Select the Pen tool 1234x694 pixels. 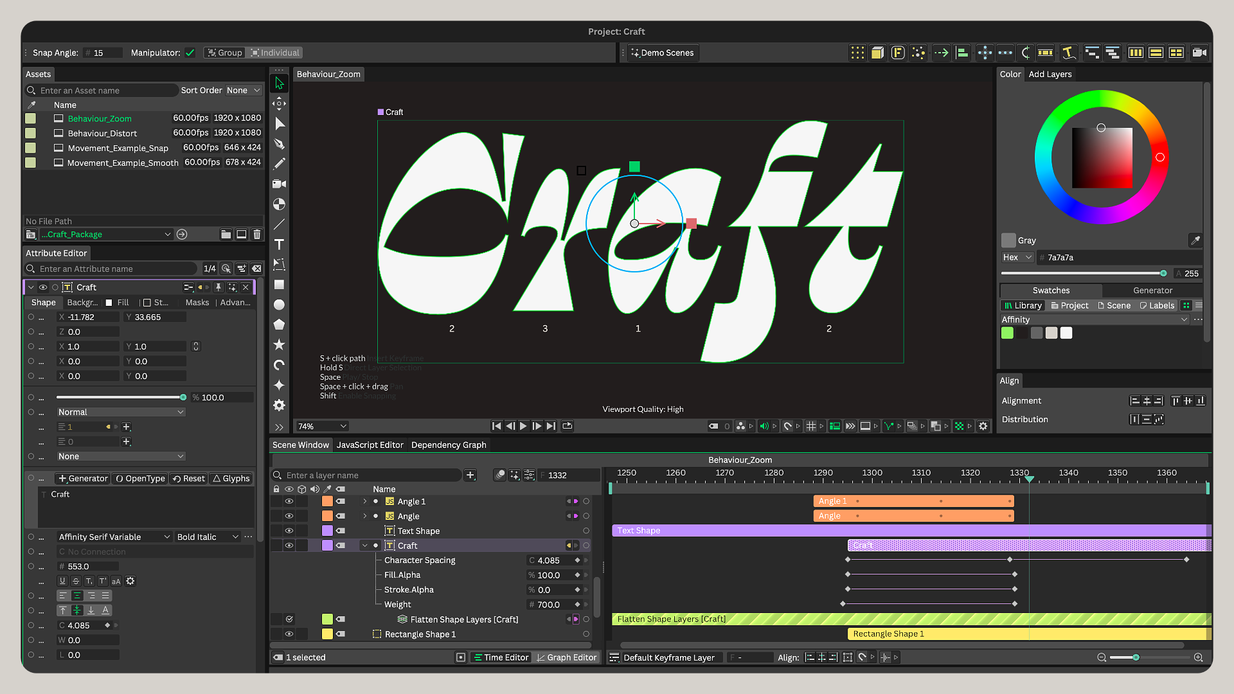[x=279, y=144]
